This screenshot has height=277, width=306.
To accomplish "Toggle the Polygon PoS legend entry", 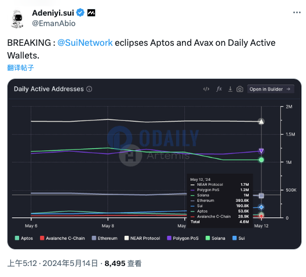I will coord(183,238).
